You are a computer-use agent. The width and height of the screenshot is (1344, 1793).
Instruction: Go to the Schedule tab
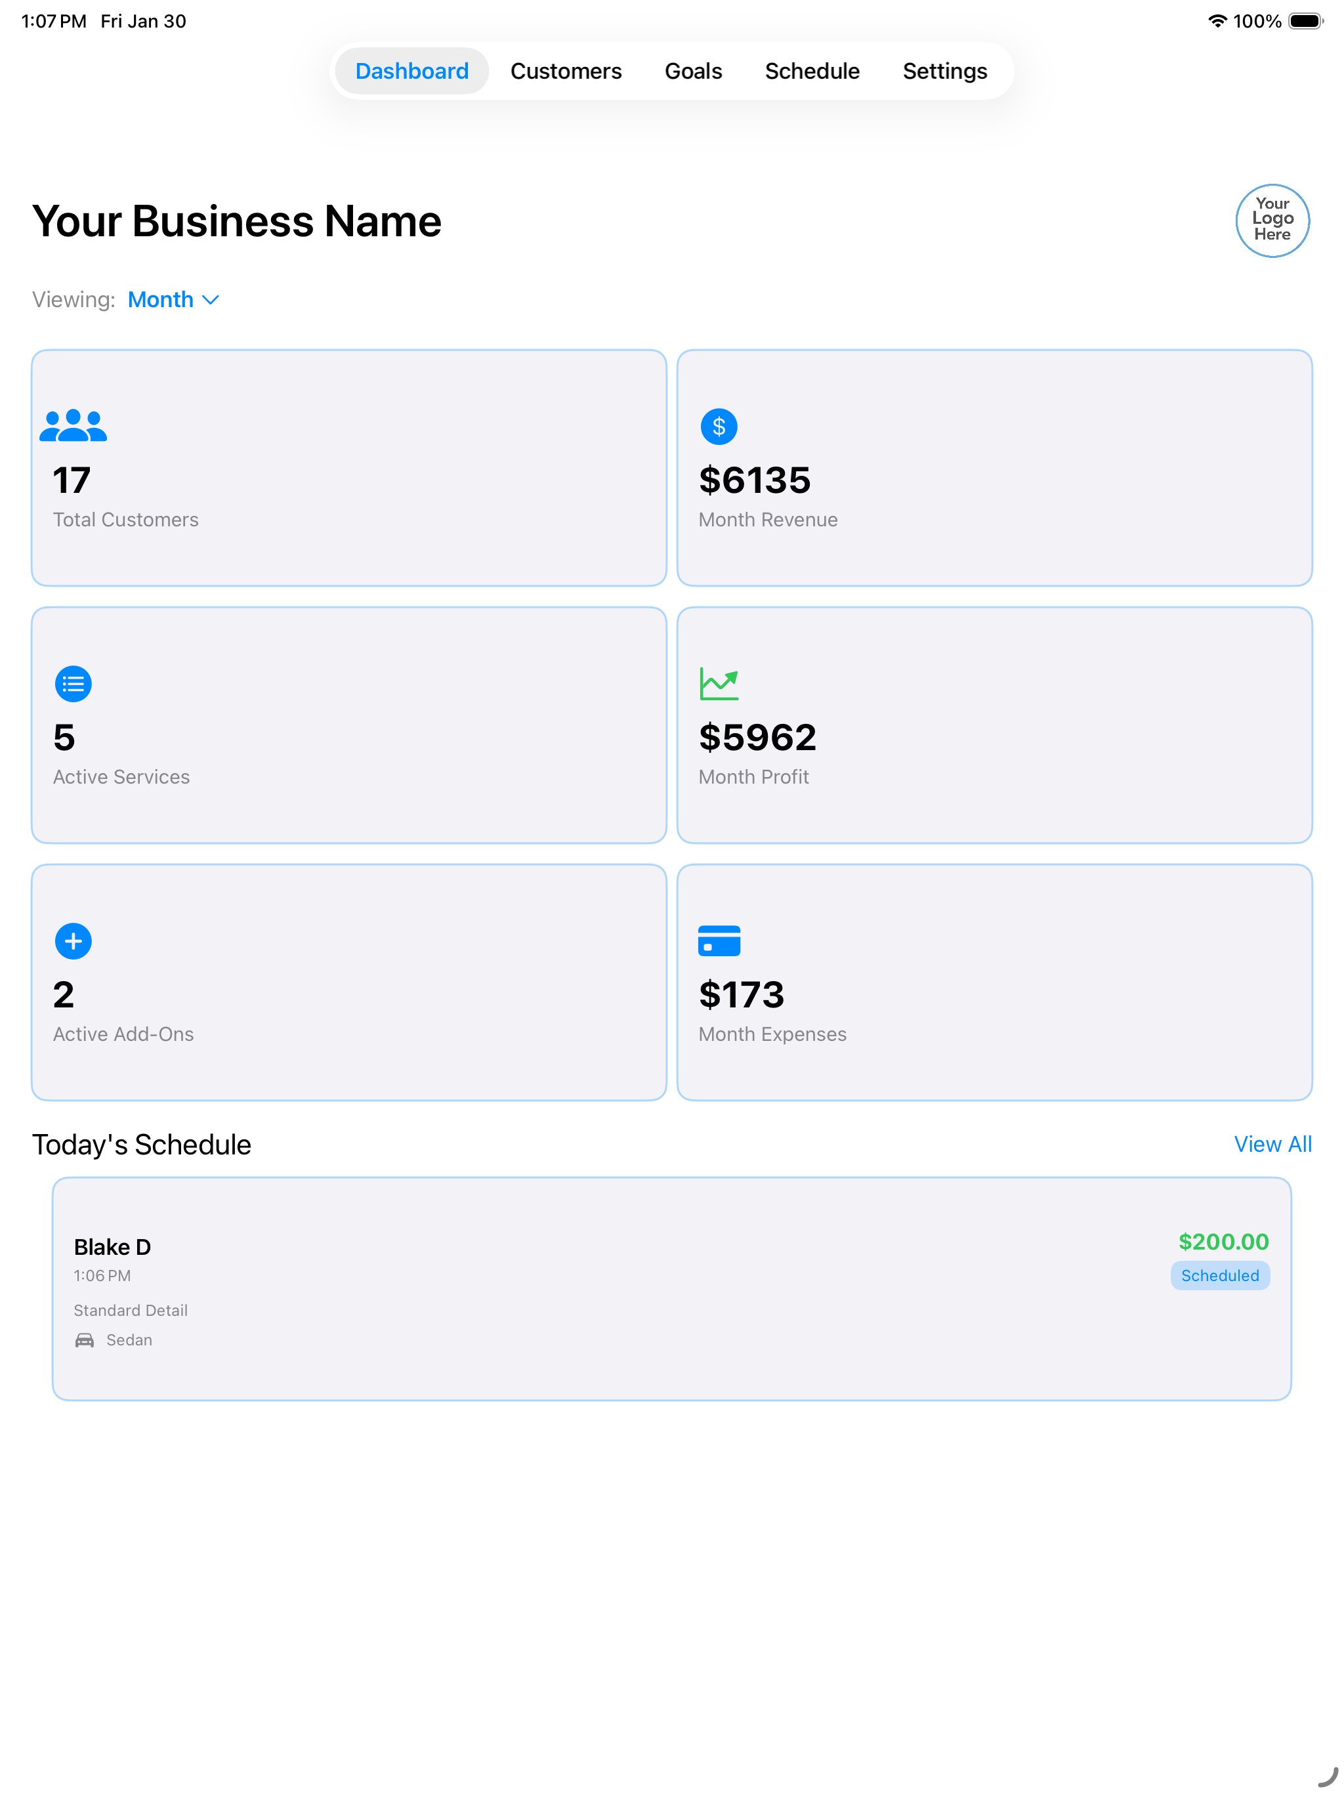812,72
